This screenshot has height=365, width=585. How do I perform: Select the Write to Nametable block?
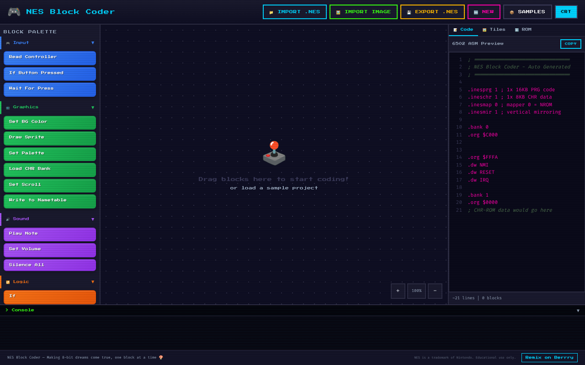pyautogui.click(x=50, y=201)
